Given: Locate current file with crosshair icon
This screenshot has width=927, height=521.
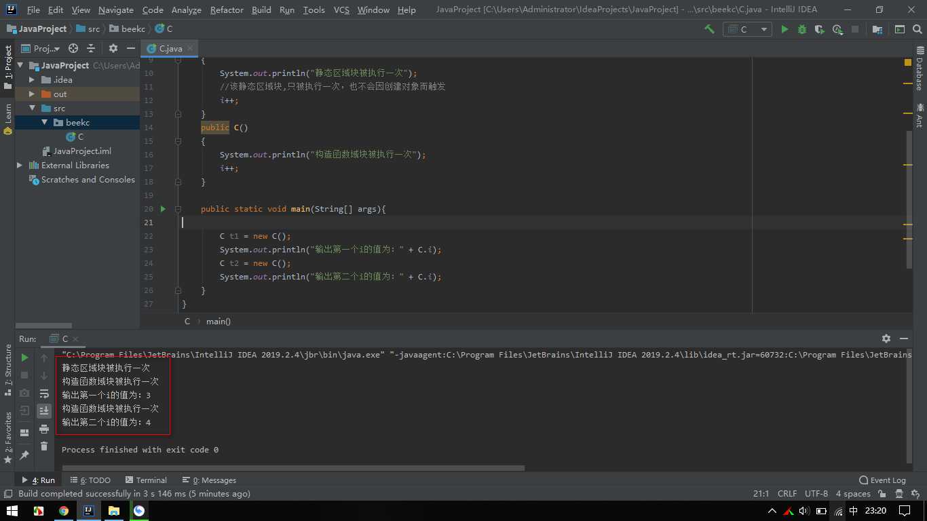Looking at the screenshot, I should [x=73, y=48].
